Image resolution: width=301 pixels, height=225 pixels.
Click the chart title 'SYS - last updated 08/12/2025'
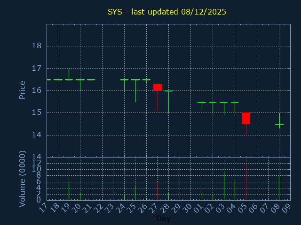167,12
